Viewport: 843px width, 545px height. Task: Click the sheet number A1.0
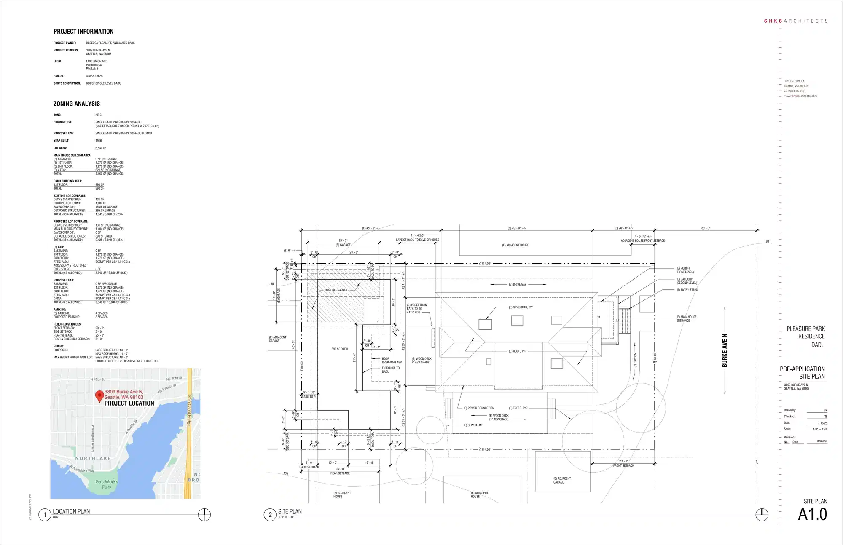pos(813,514)
